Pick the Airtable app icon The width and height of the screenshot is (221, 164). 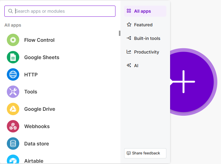tap(13, 160)
